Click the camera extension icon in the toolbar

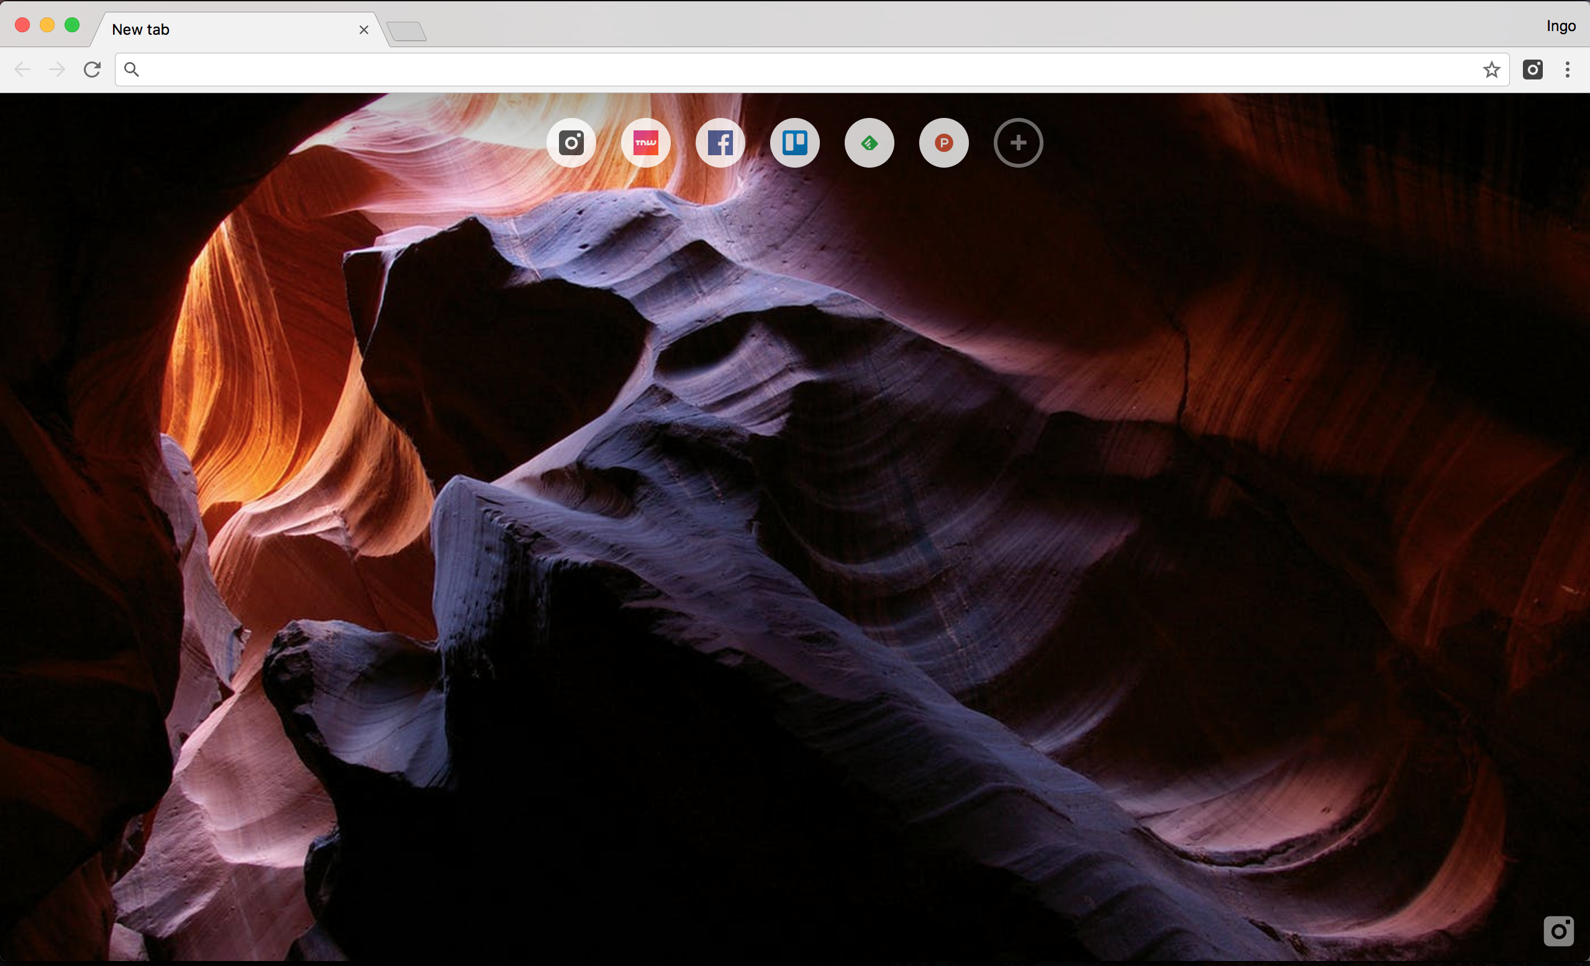coord(1534,70)
